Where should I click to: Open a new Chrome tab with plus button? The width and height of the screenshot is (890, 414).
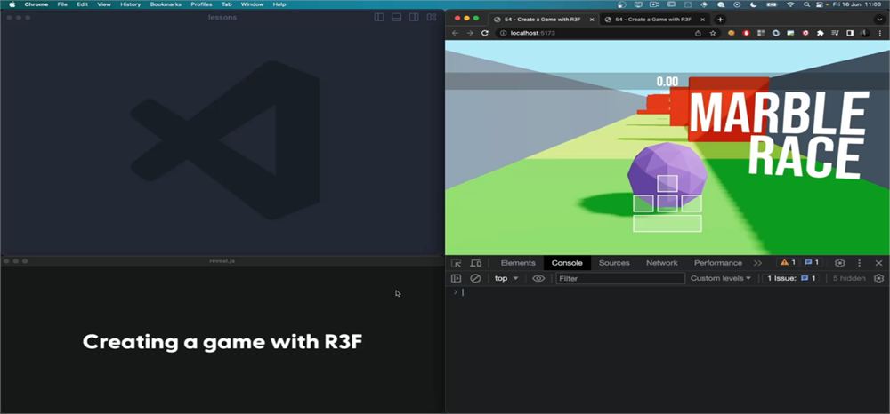[720, 20]
